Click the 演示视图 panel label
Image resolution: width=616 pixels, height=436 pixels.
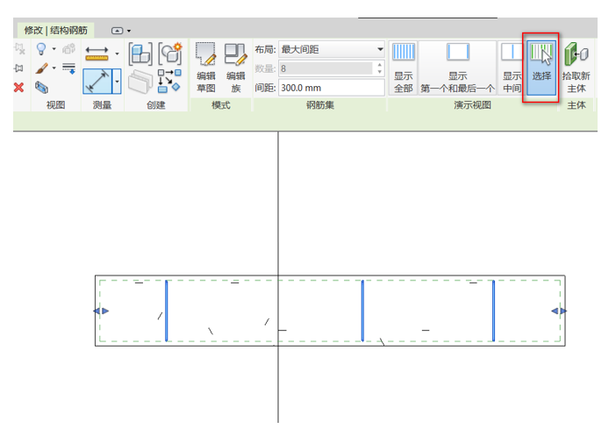click(473, 105)
